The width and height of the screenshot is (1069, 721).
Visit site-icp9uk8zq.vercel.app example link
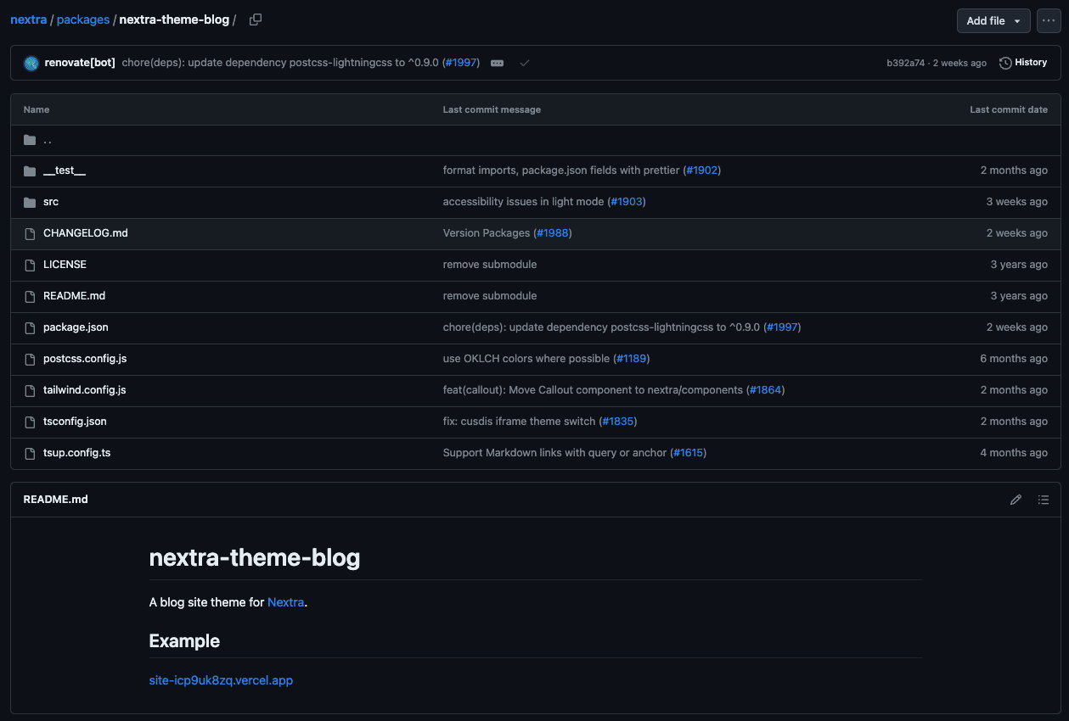[x=221, y=680]
